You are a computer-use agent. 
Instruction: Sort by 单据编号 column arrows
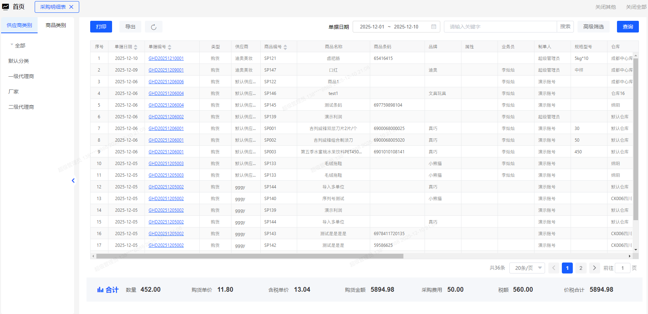tap(169, 47)
